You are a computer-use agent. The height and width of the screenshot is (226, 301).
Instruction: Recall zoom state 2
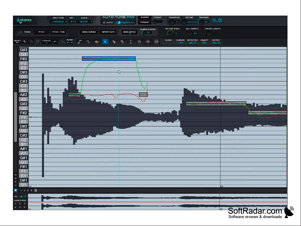click(20, 203)
